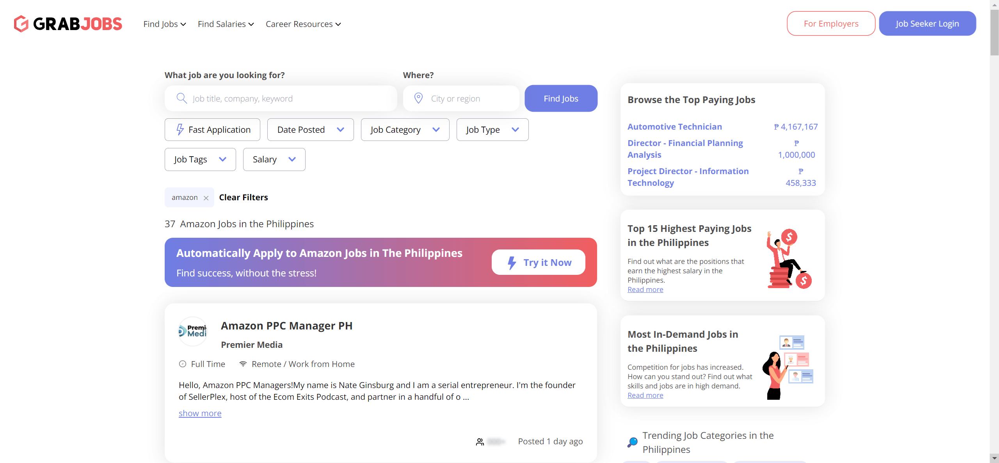
Task: Open the Amazon PPC Manager PH job title
Action: click(x=287, y=326)
